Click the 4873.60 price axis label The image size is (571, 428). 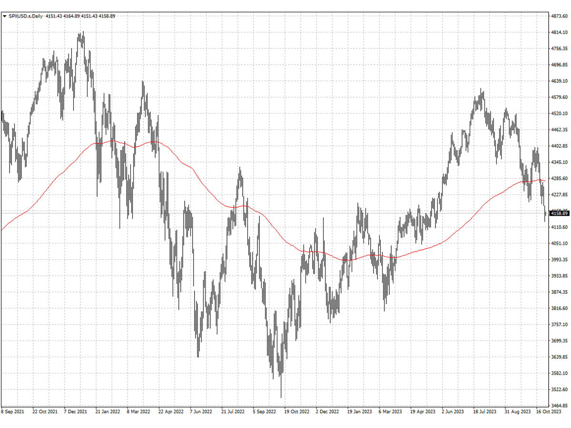pyautogui.click(x=559, y=16)
